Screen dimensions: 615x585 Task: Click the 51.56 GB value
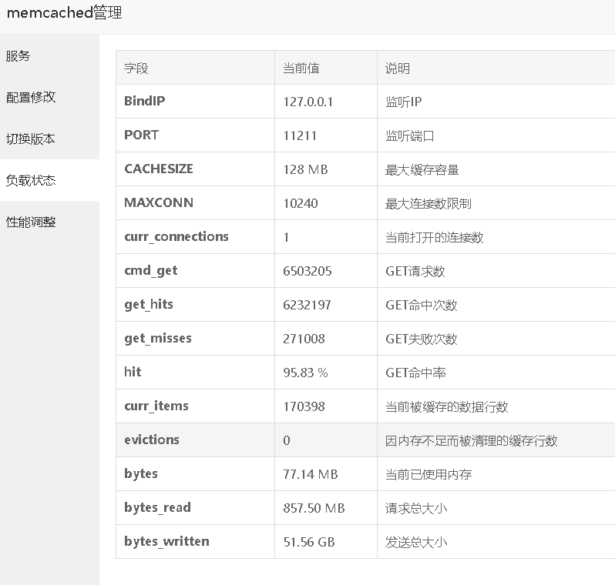click(x=309, y=543)
